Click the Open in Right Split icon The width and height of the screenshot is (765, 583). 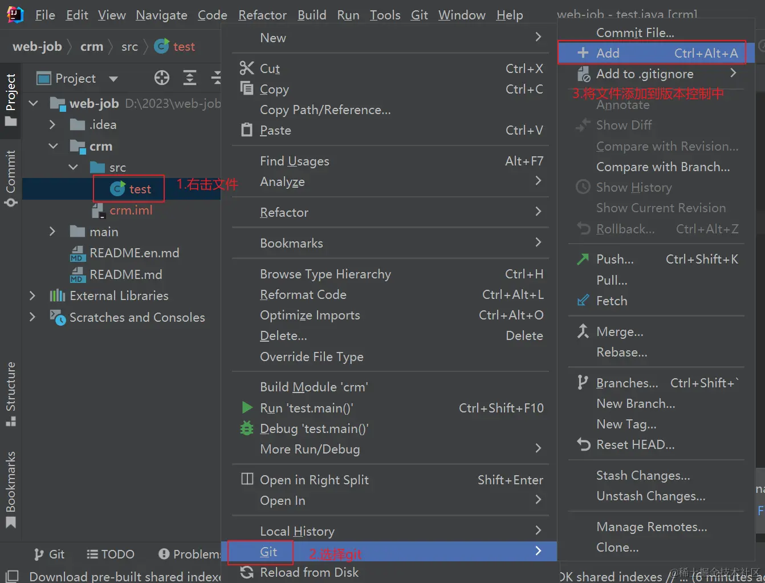pos(247,479)
